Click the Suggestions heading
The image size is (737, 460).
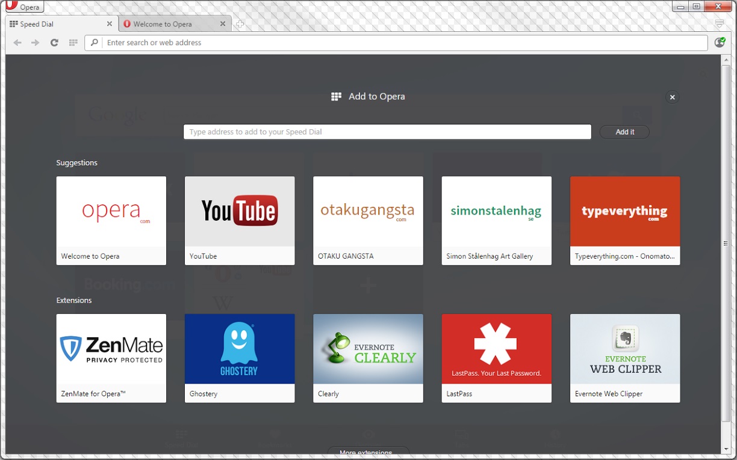point(76,163)
